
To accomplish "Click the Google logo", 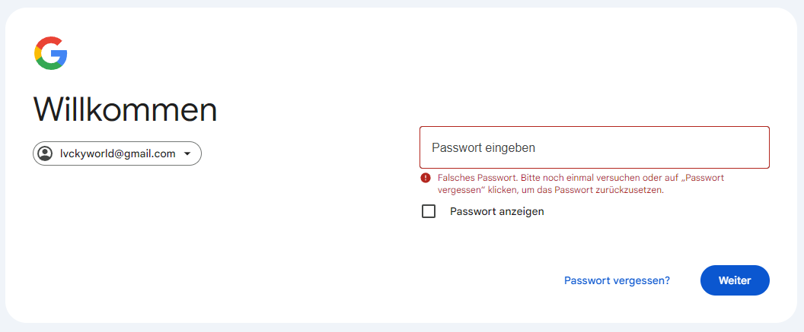I will pos(51,53).
